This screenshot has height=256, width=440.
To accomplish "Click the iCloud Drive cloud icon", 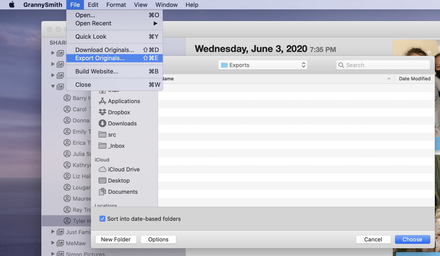I will (x=102, y=169).
